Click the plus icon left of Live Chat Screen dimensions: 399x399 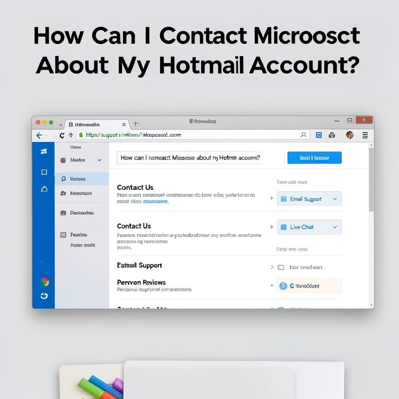click(x=272, y=227)
